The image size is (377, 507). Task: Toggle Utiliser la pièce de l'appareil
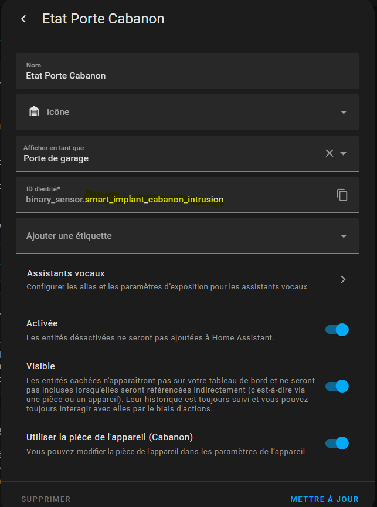click(337, 443)
